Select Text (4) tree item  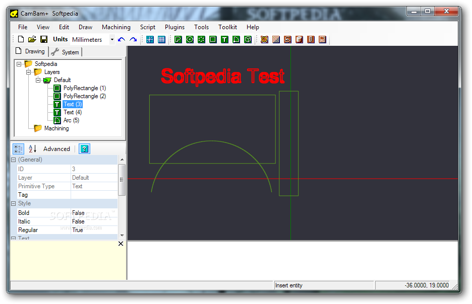73,112
